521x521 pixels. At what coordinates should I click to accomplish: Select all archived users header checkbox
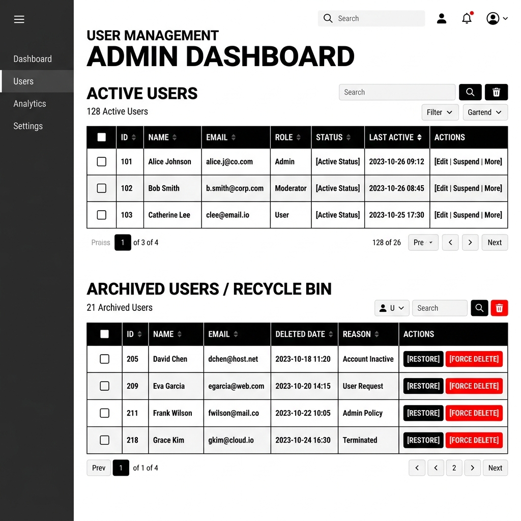(x=104, y=334)
